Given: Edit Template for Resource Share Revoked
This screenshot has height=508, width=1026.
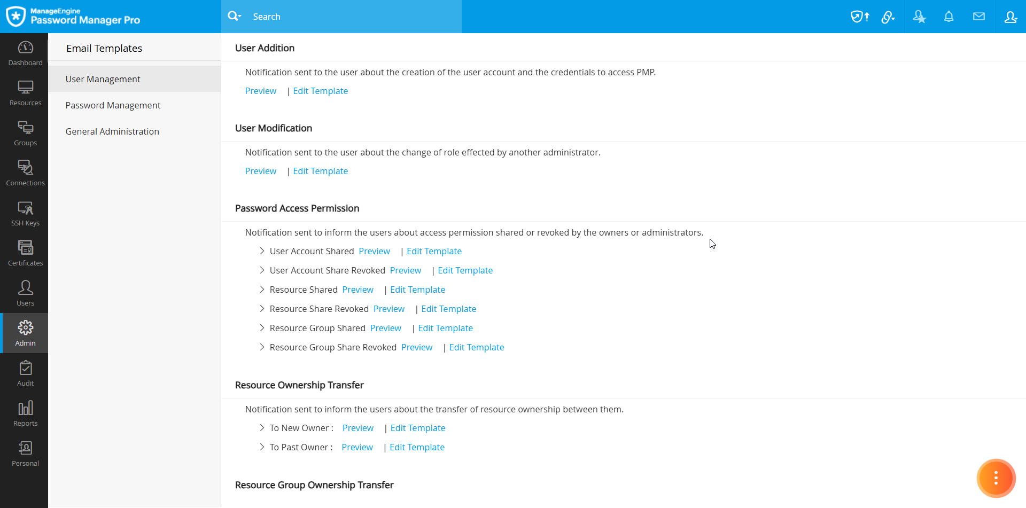Looking at the screenshot, I should (448, 309).
